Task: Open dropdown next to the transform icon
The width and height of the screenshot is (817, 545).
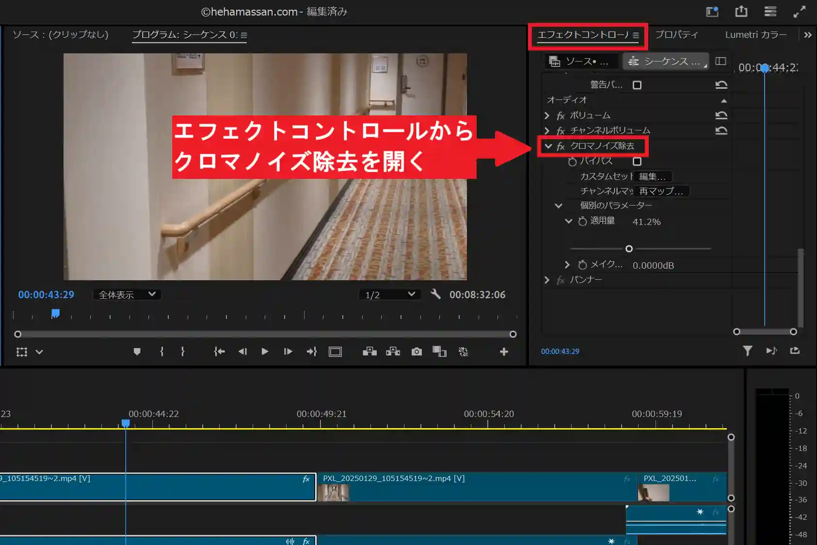Action: pos(40,352)
